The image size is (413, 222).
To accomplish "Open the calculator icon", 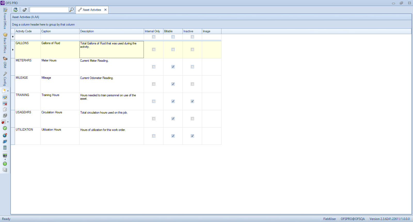I will click(x=5, y=148).
